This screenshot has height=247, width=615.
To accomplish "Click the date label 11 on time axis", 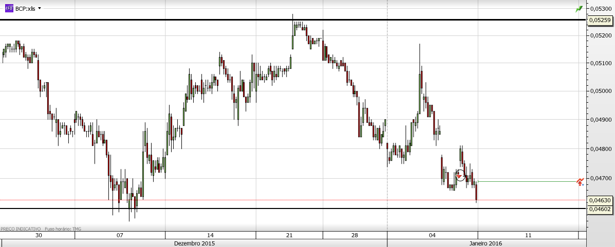I will (x=528, y=235).
